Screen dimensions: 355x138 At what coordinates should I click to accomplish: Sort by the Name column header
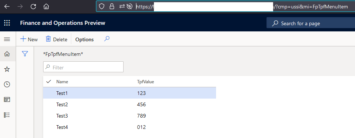pos(62,82)
